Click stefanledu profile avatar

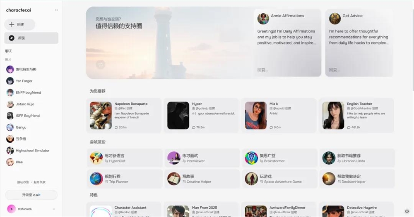point(11,209)
